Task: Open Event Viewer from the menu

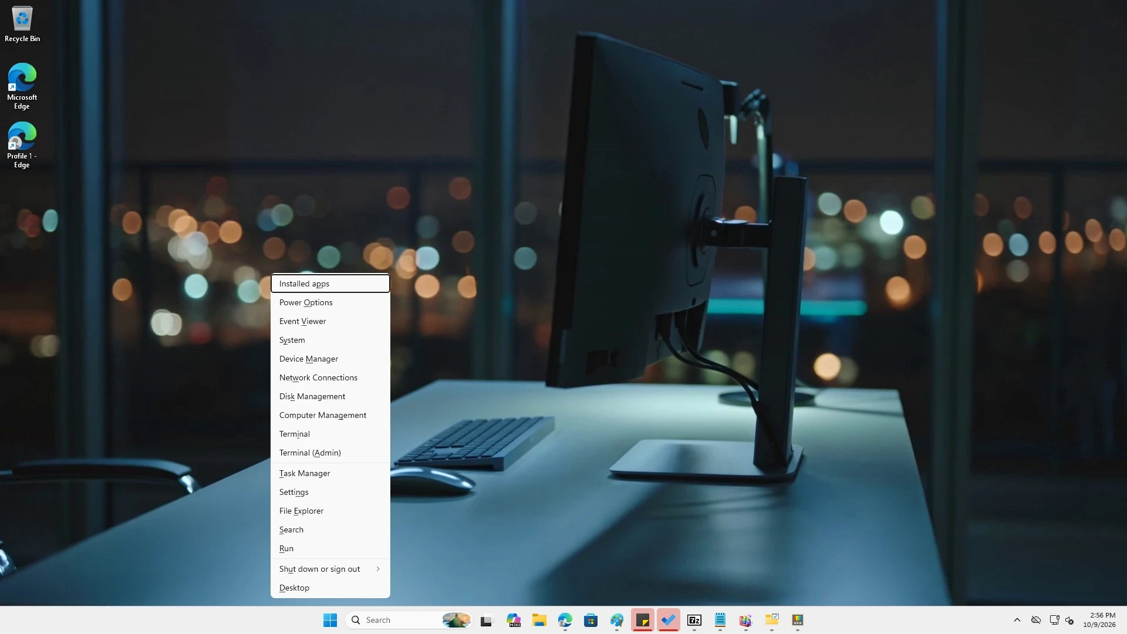Action: pos(330,321)
